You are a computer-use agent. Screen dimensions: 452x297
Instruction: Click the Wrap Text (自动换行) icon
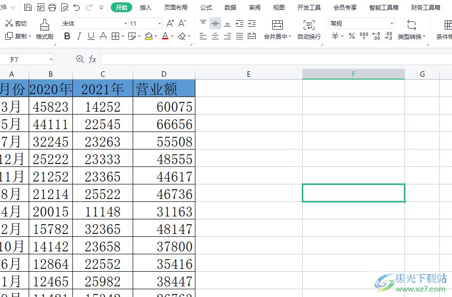(309, 25)
